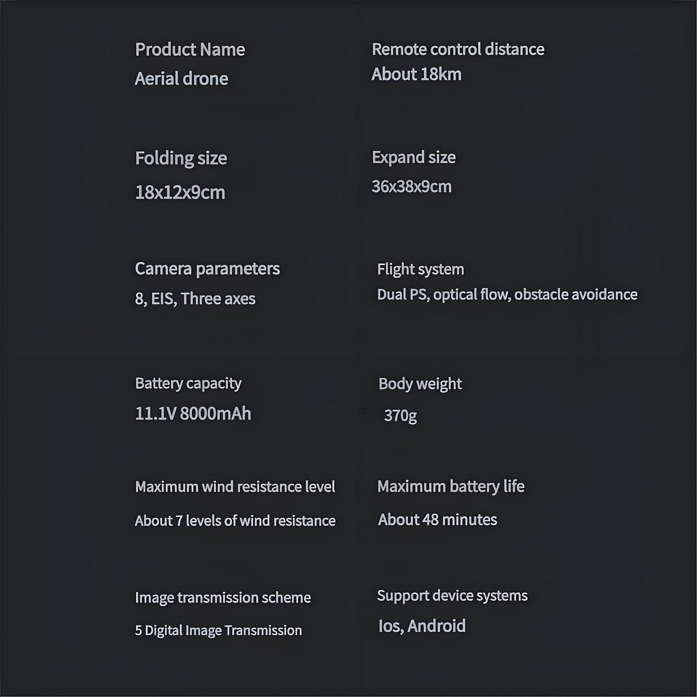Click the "Image transmission scheme" label

(x=223, y=598)
